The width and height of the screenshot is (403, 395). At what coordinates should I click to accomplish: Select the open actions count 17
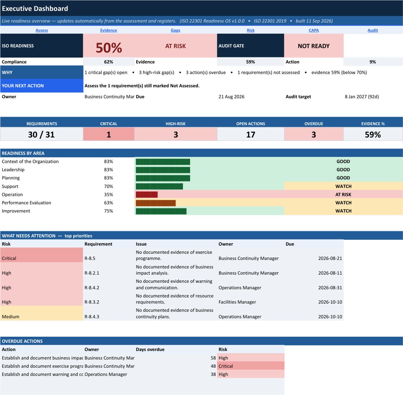click(251, 134)
